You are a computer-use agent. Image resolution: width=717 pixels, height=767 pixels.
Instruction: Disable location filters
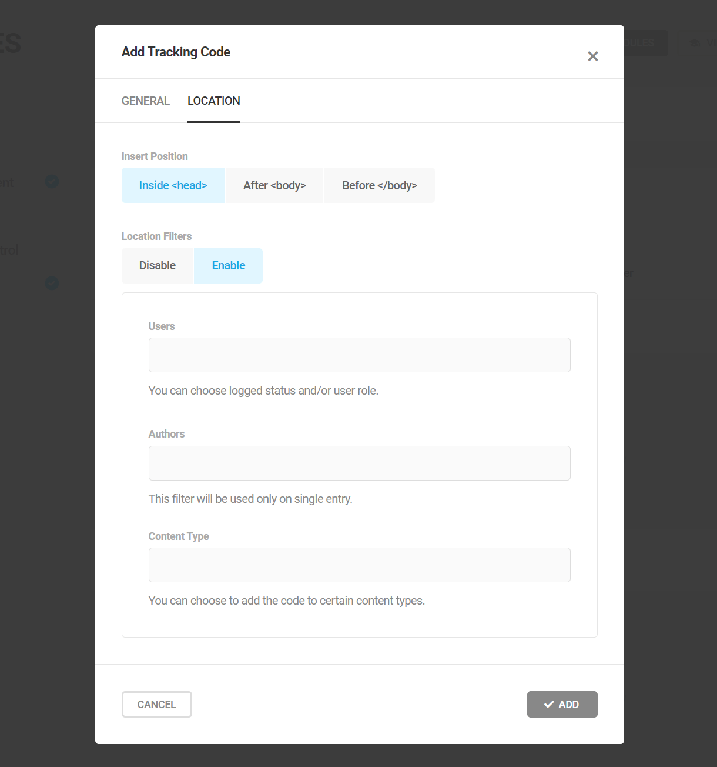point(158,265)
